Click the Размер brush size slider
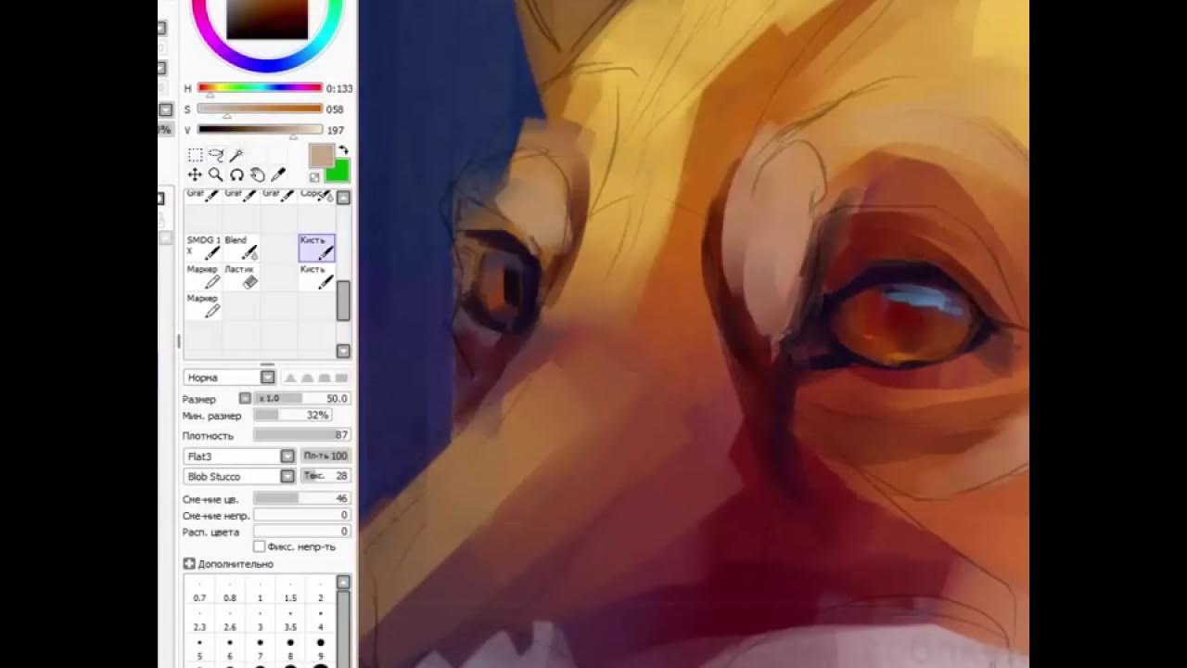Screen dimensions: 1187x668 coord(302,398)
